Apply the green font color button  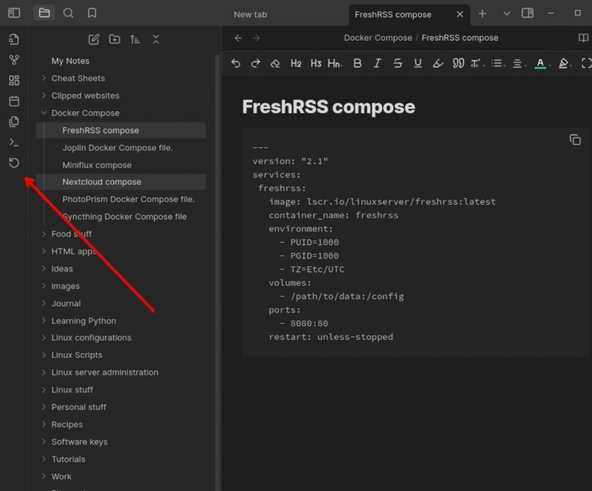click(541, 64)
